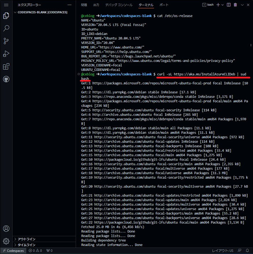Viewport: 253px width, 254px height.
Task: Click the Codespaces remote status button
Action: point(13,250)
